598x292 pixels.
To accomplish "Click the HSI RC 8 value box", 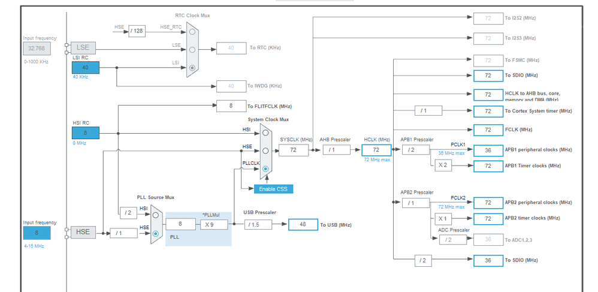I will point(86,133).
